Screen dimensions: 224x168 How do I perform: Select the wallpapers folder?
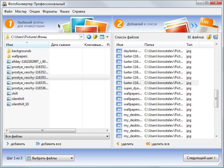(19, 56)
